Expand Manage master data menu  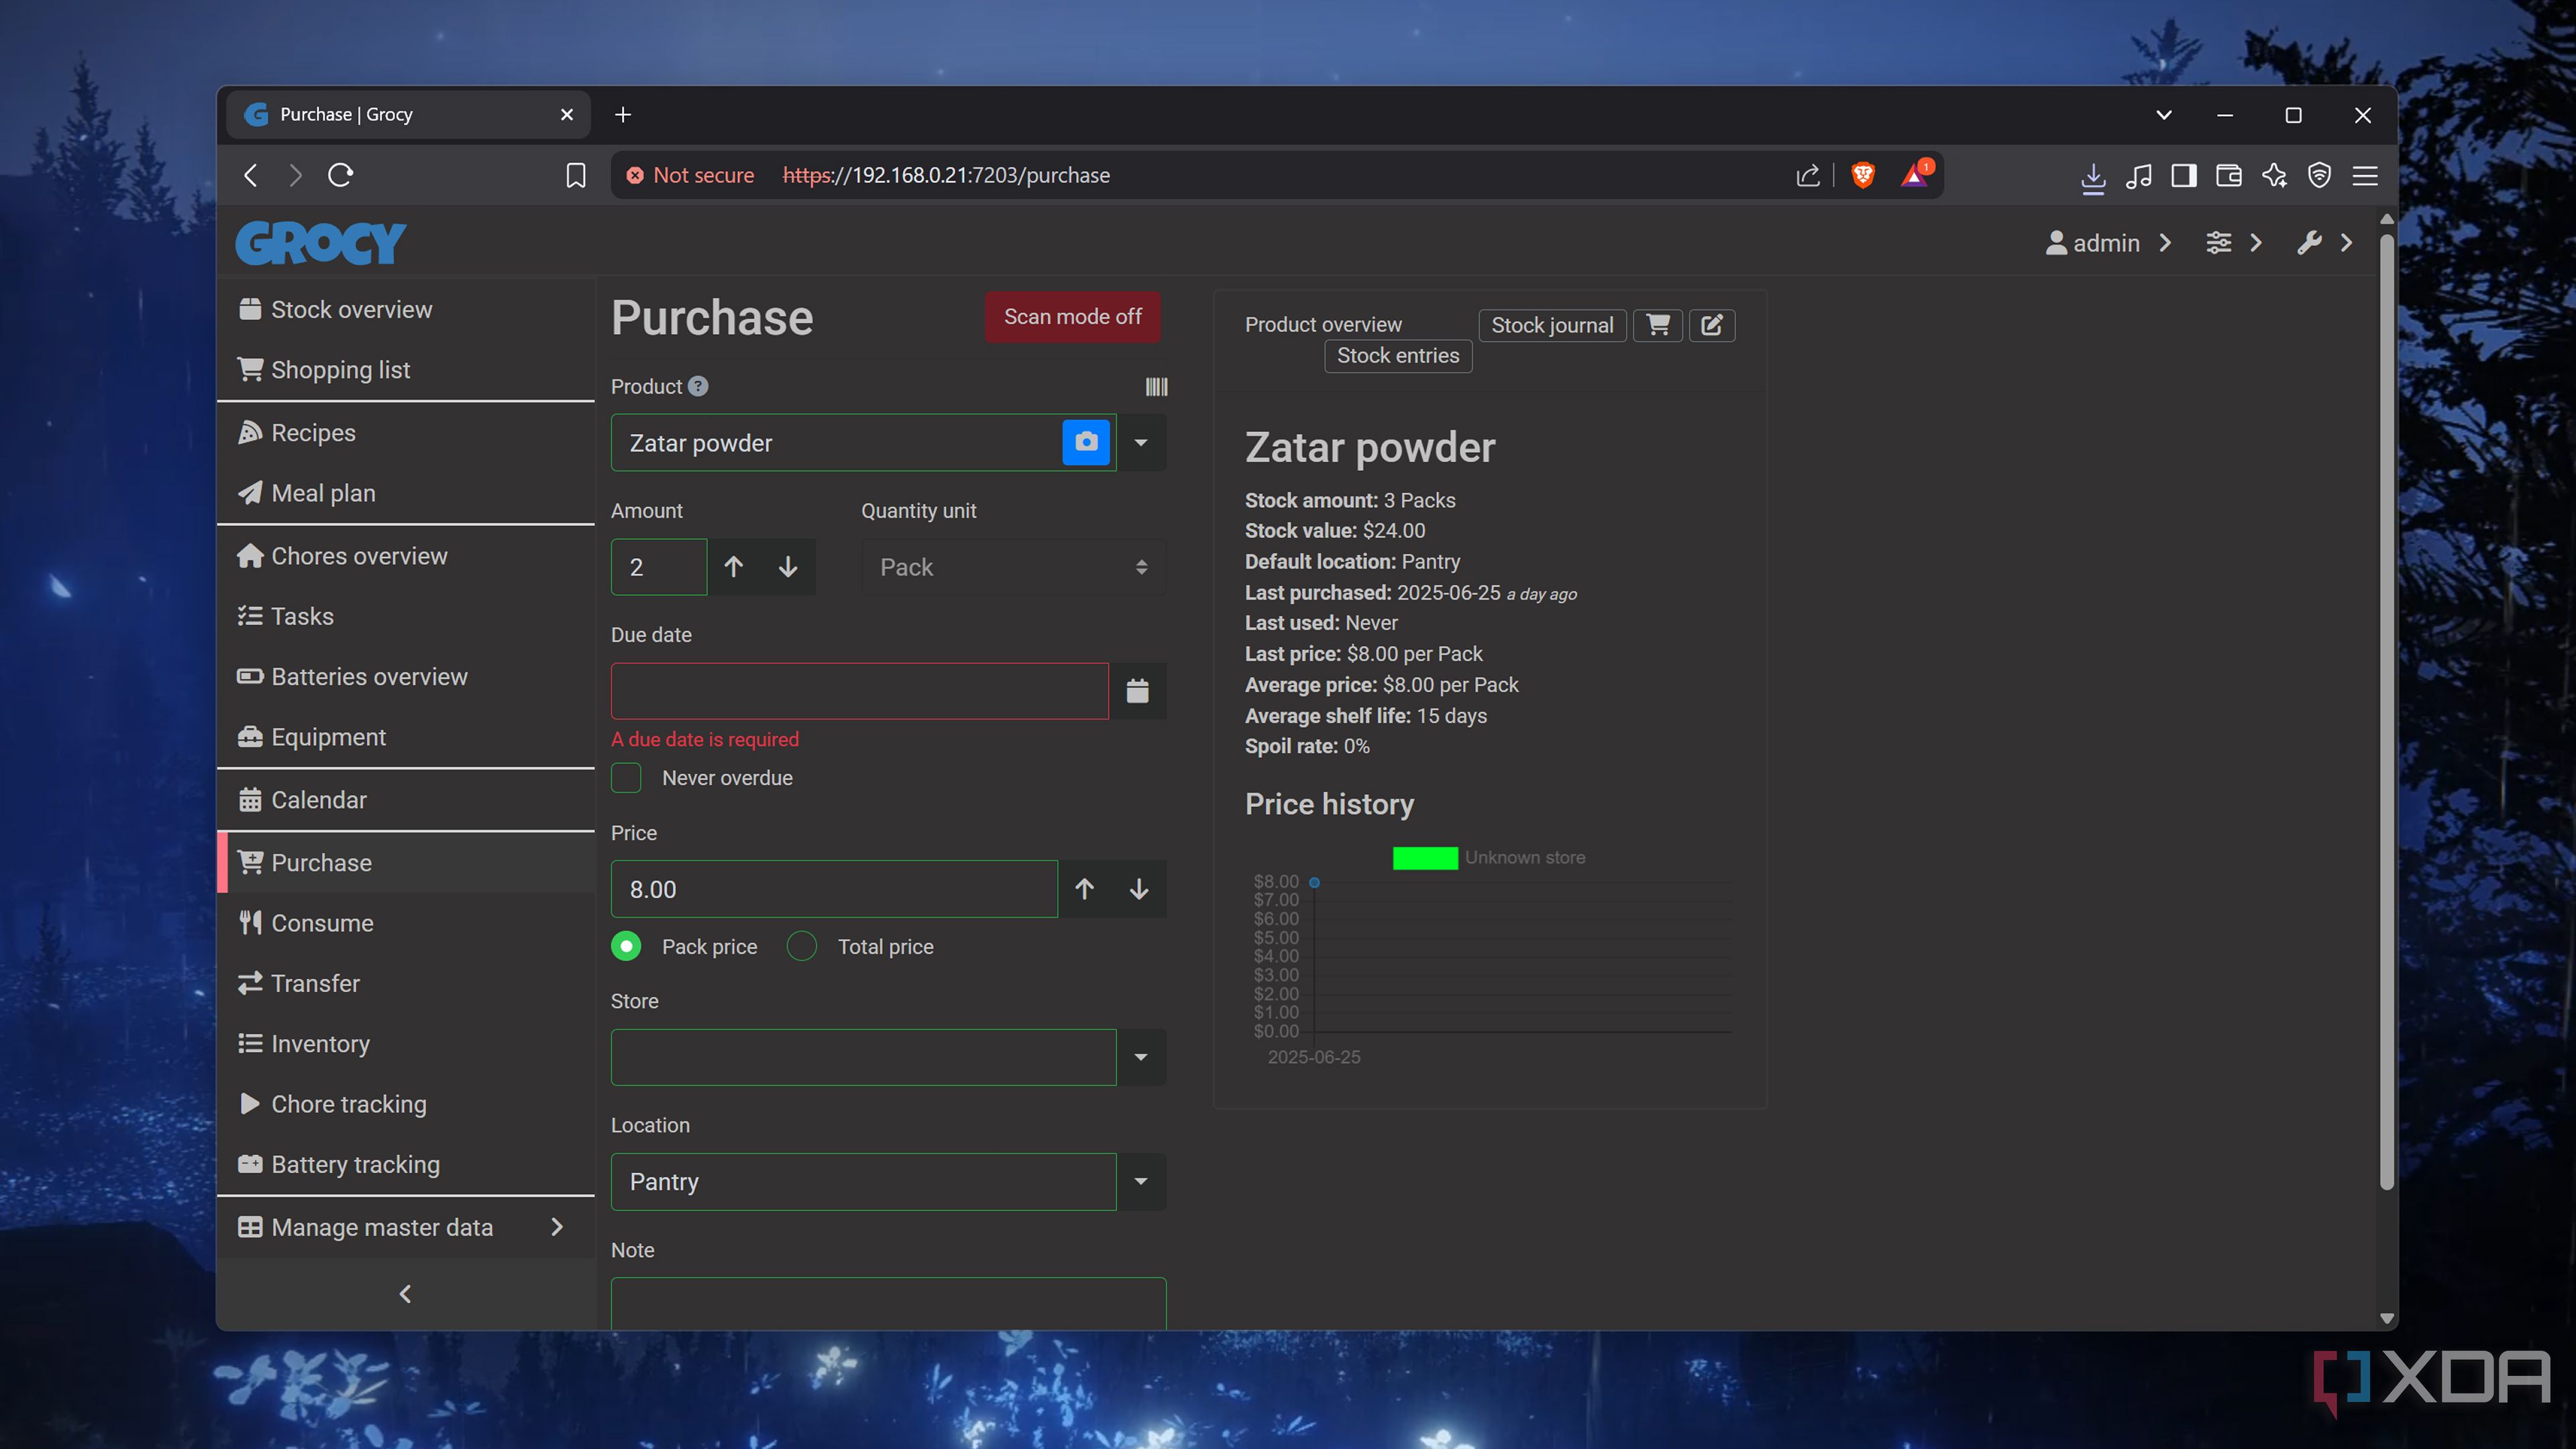point(405,1227)
